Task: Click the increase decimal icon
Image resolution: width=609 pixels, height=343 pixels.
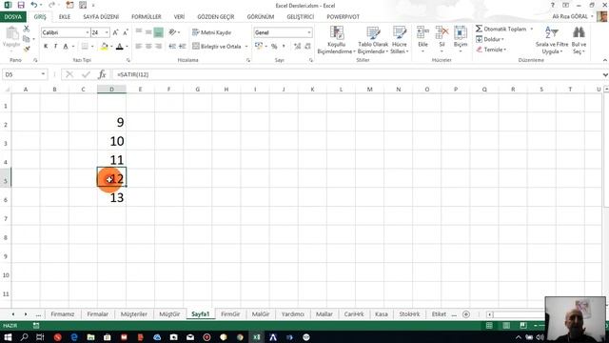Action: (x=297, y=47)
